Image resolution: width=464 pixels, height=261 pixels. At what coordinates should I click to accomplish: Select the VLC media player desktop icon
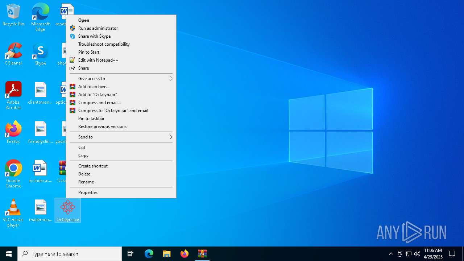13,213
